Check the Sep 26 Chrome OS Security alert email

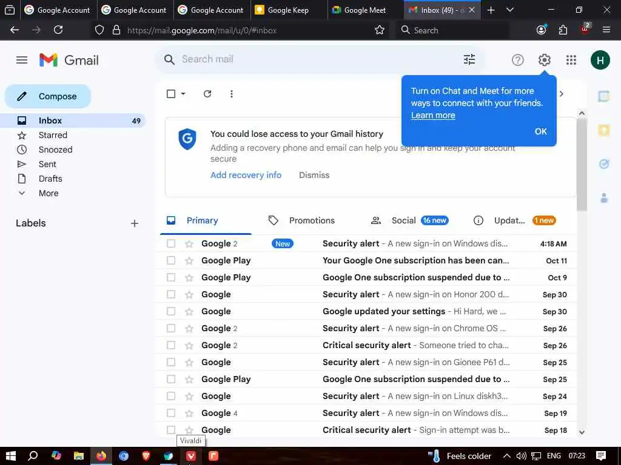point(170,328)
